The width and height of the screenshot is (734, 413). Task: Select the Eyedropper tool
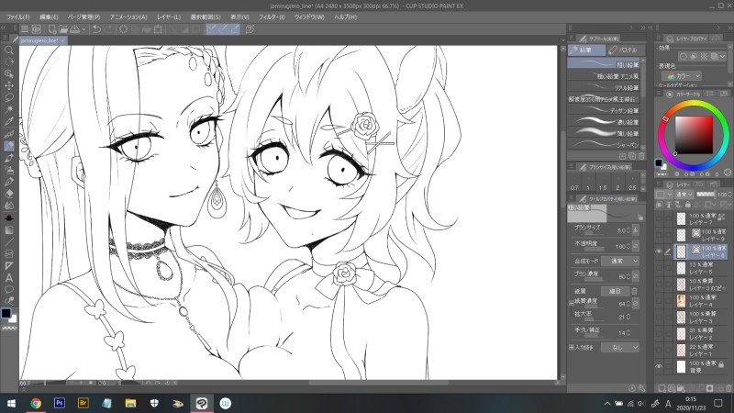pyautogui.click(x=9, y=121)
